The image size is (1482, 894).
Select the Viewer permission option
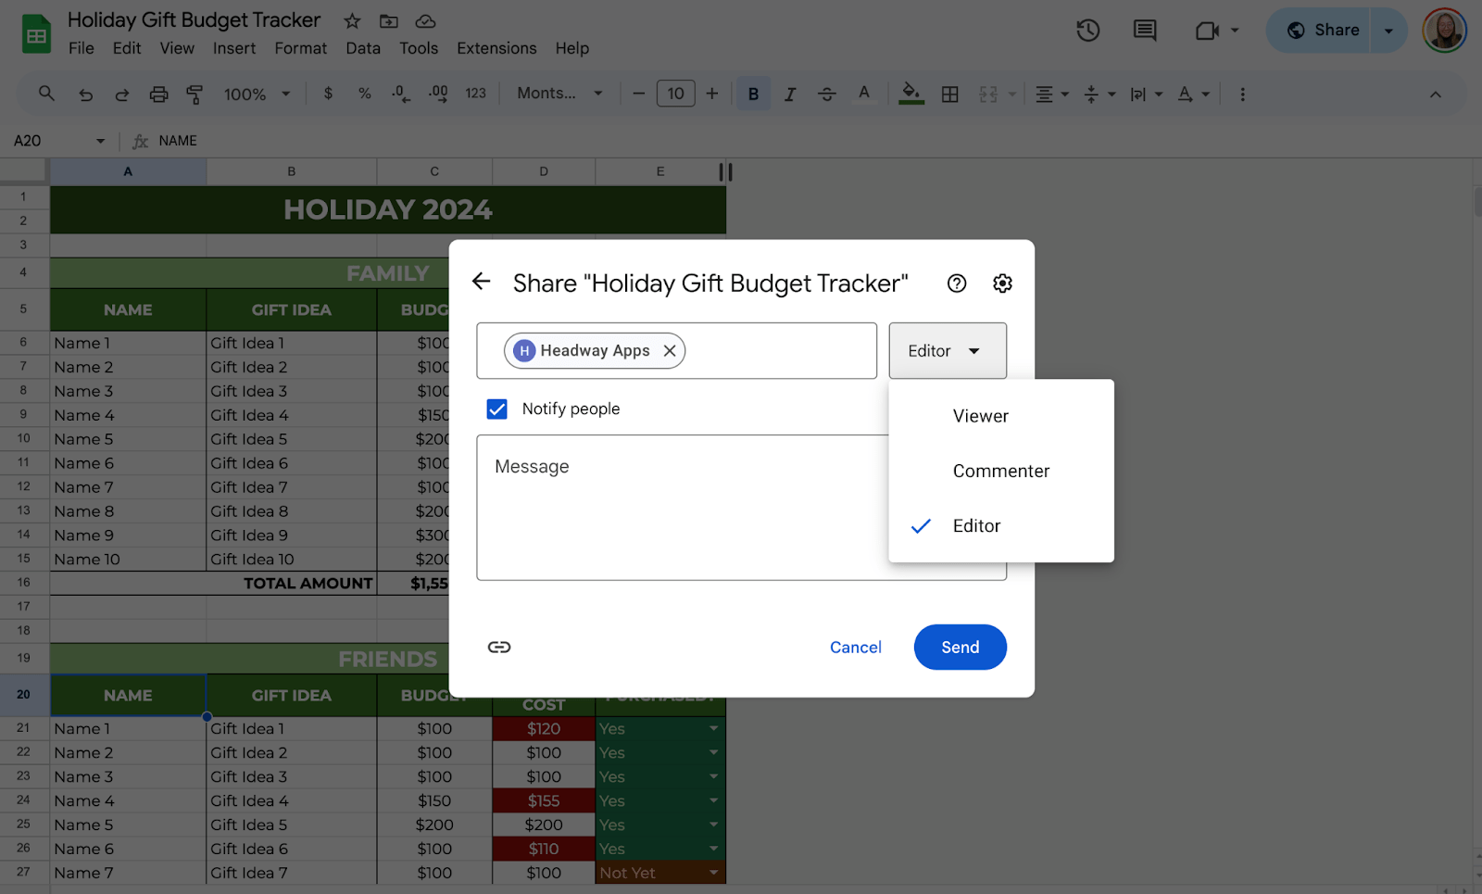[980, 417]
